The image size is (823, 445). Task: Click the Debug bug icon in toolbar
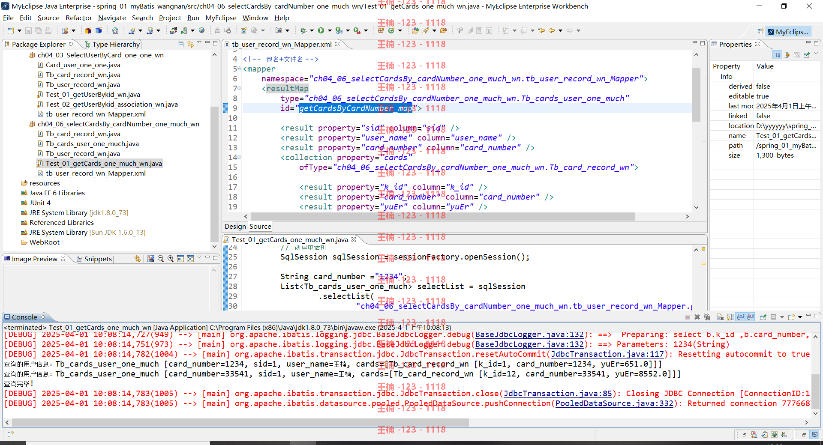click(303, 30)
